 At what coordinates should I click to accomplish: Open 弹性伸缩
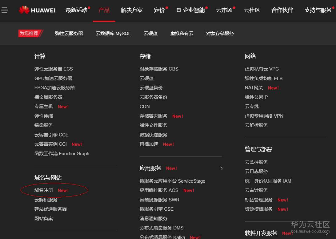[x=44, y=116]
